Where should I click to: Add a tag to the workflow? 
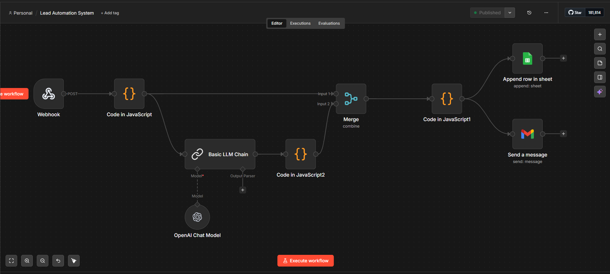[110, 13]
